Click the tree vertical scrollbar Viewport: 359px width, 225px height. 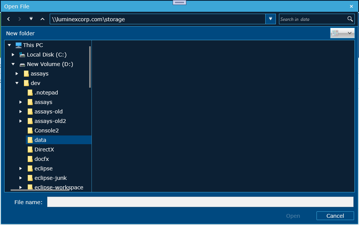[90, 67]
